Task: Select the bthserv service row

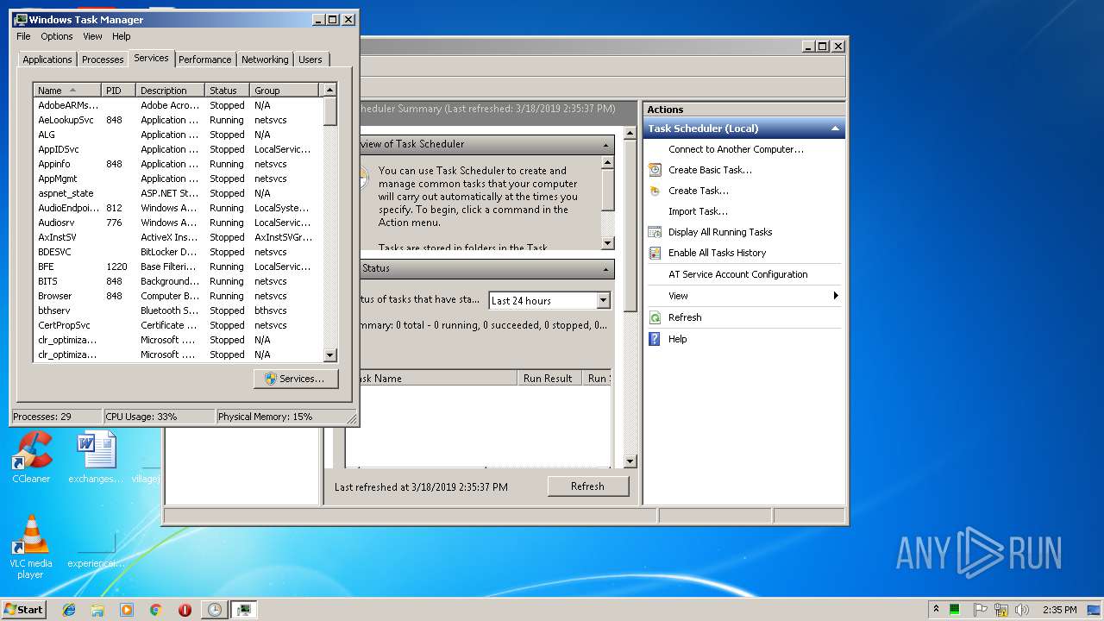Action: click(178, 310)
